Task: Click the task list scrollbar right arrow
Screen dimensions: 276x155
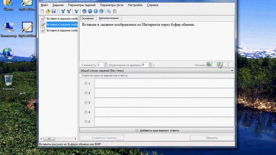Action: 75,139
